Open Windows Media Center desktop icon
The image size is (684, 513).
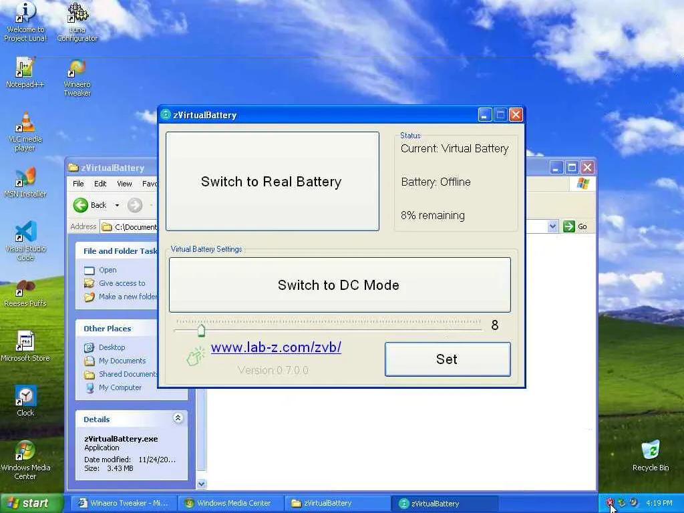click(x=25, y=460)
